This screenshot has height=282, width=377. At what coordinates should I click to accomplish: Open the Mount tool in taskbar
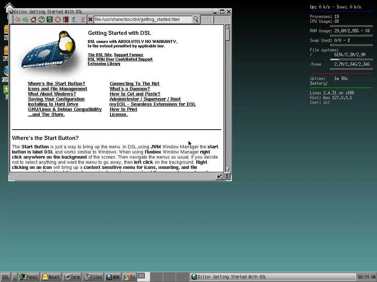coord(51,277)
